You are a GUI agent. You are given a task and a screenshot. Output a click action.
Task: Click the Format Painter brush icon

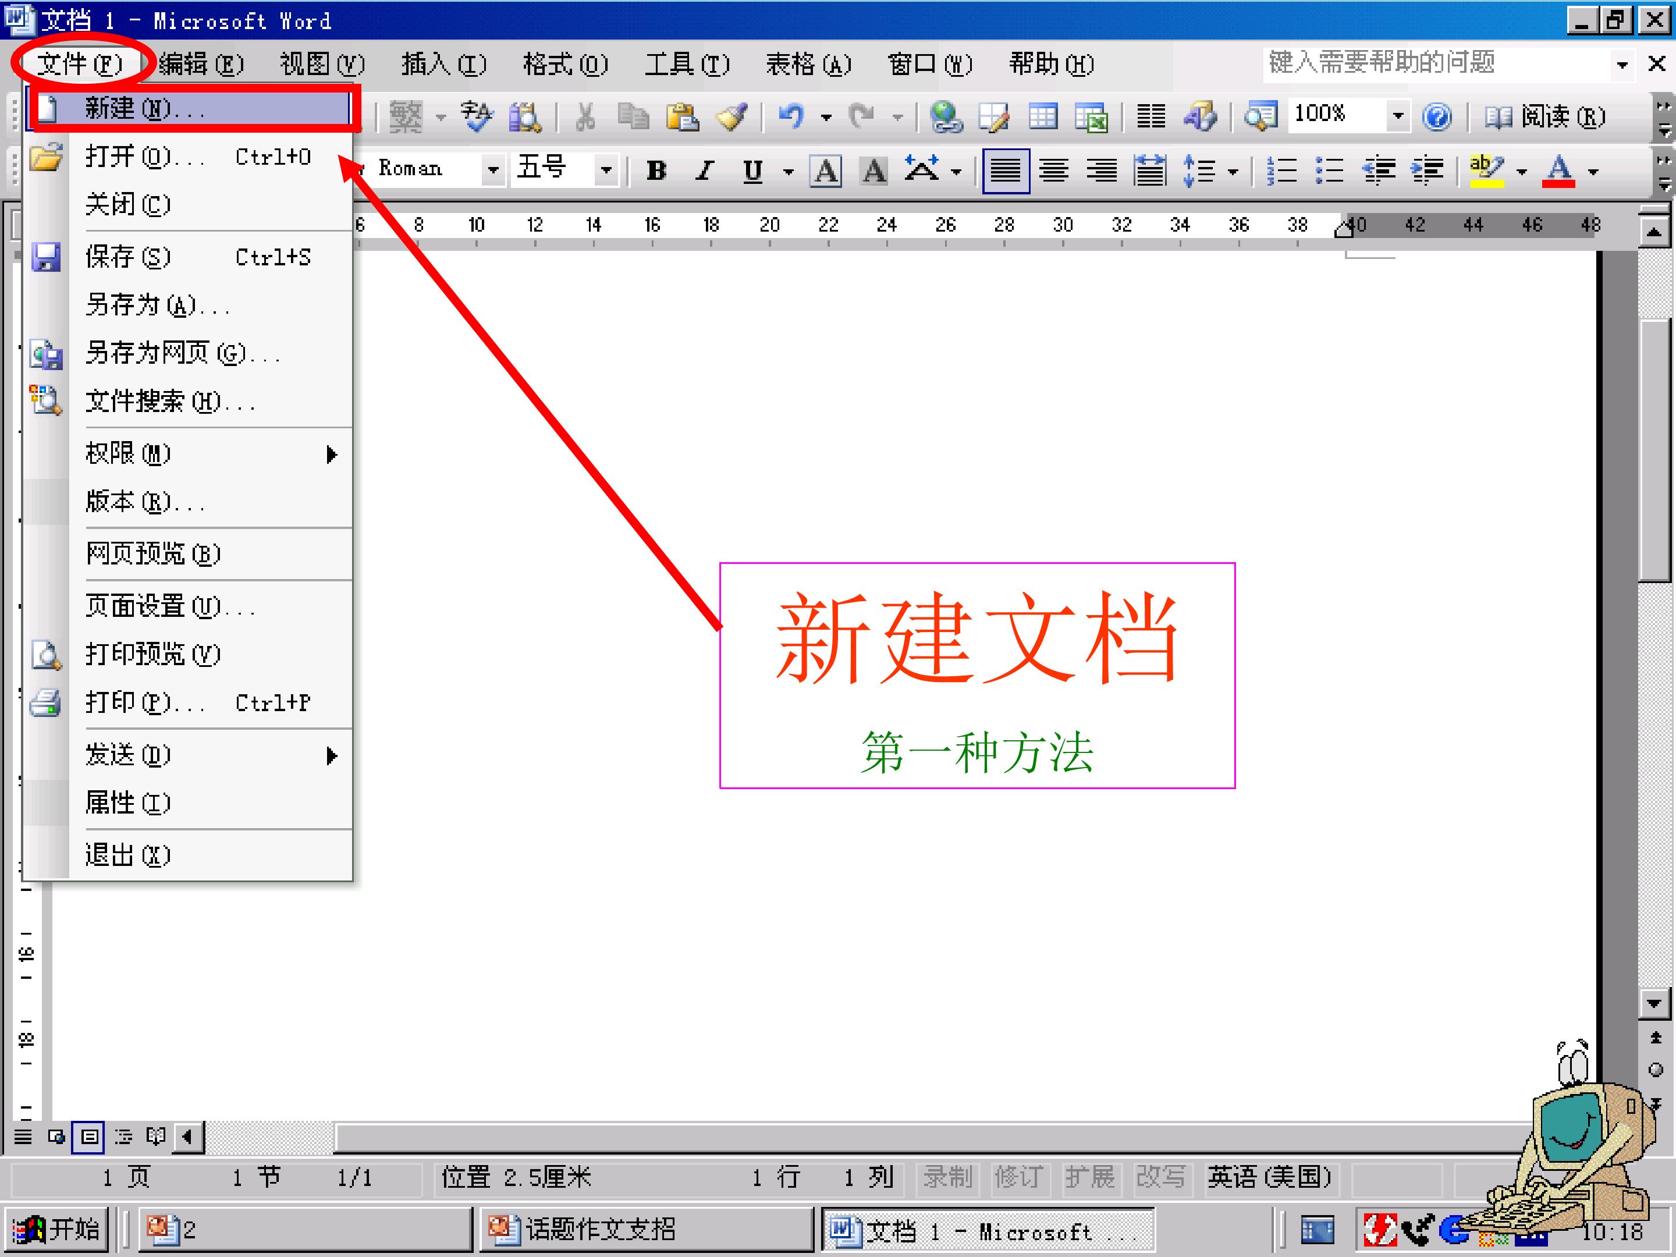click(731, 117)
